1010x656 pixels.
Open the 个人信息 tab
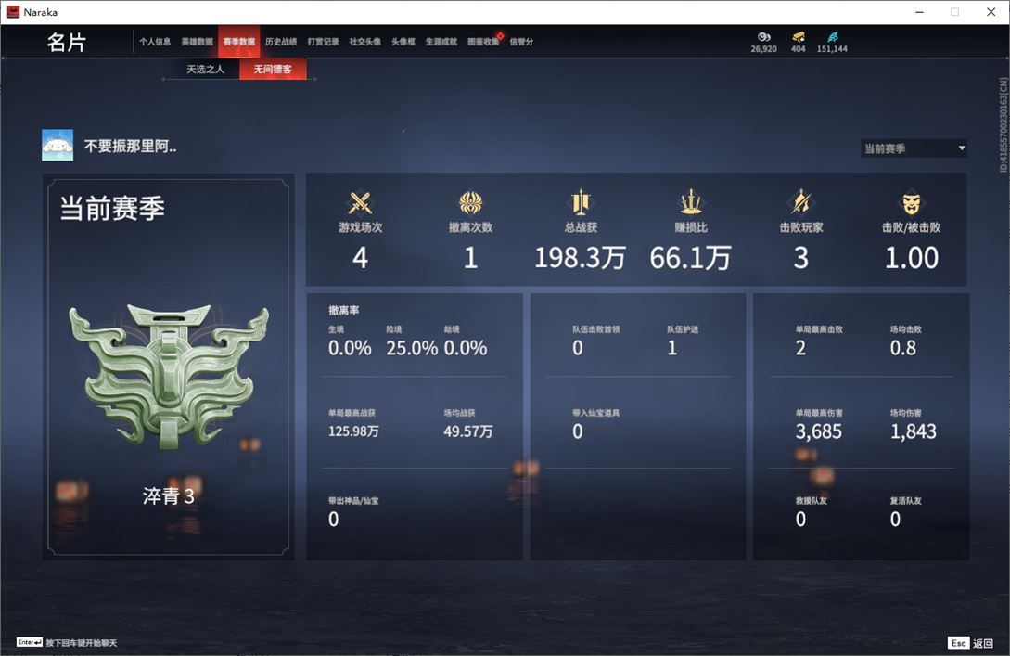[155, 42]
